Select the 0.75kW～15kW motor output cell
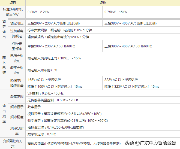The width and height of the screenshot is (180, 149). click(116, 12)
